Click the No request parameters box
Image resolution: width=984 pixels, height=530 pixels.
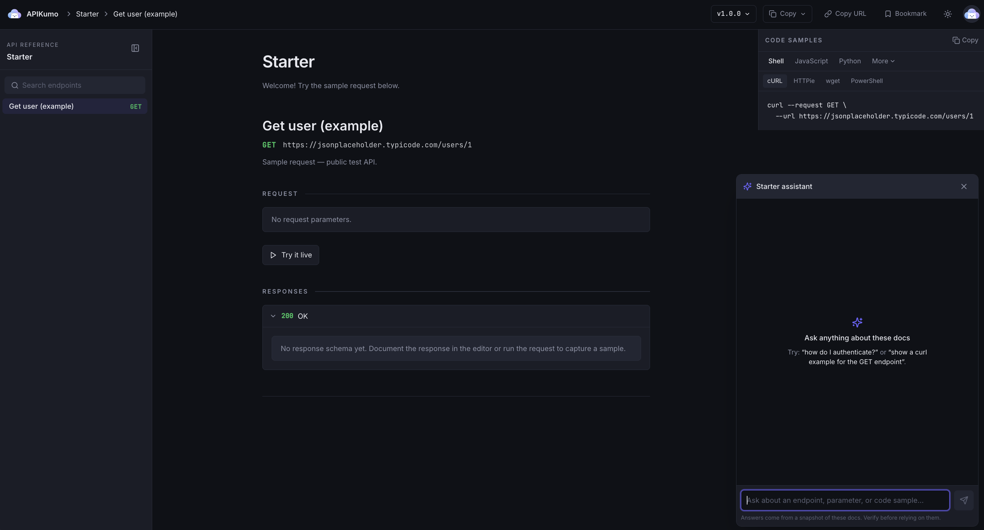[456, 220]
